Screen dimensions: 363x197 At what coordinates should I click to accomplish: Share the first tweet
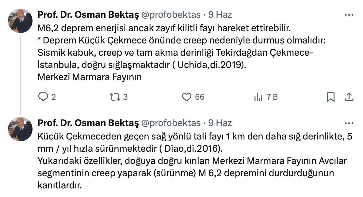[x=349, y=97]
